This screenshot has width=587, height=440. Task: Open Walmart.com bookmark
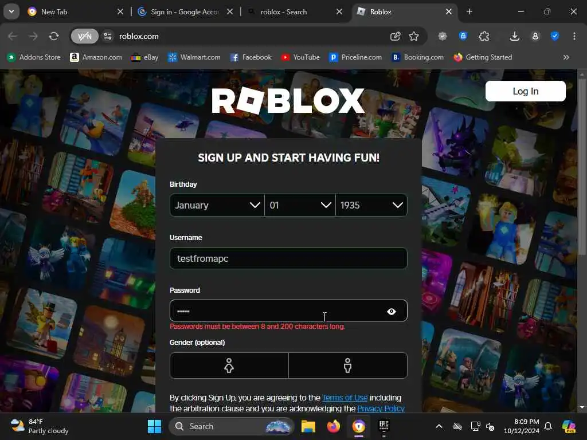click(x=194, y=57)
